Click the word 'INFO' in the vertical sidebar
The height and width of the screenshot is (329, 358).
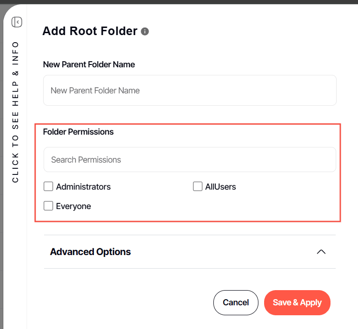[x=16, y=53]
